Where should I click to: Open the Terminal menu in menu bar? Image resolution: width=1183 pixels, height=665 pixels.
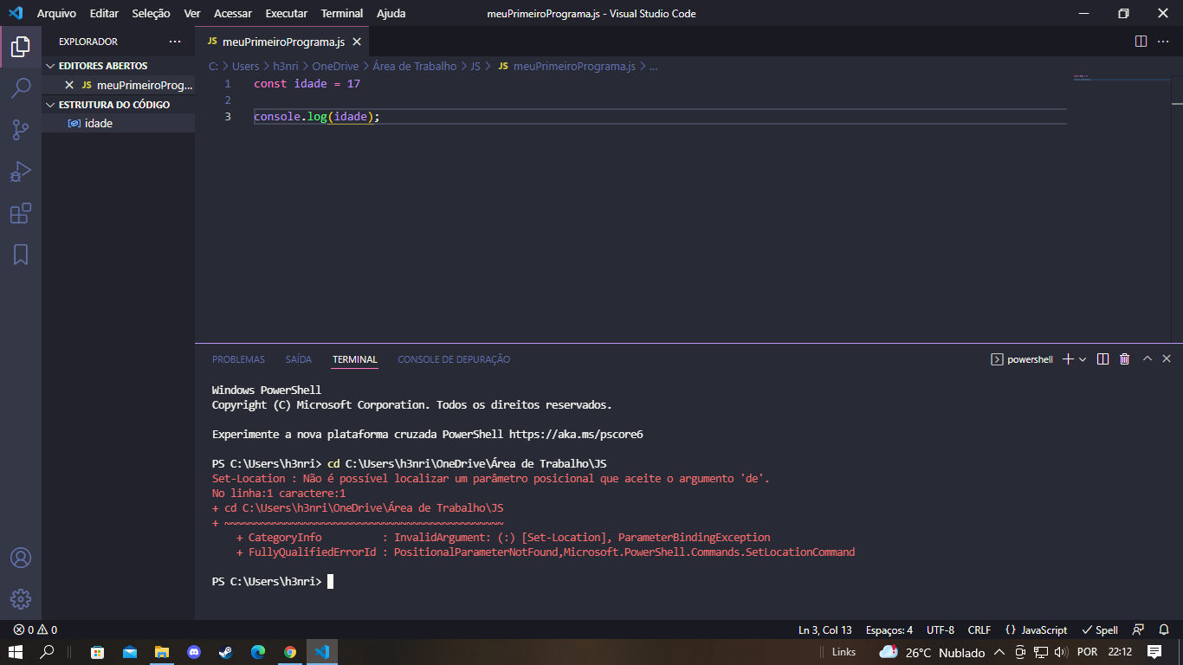342,14
